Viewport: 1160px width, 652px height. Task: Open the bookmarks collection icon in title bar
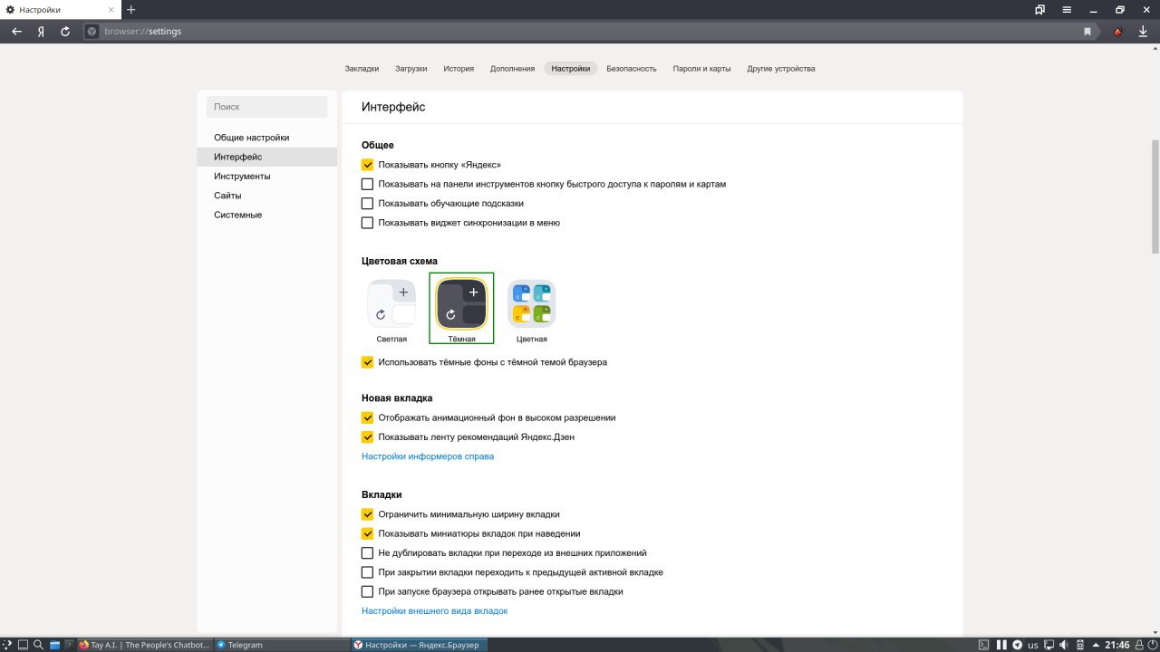pyautogui.click(x=1040, y=9)
